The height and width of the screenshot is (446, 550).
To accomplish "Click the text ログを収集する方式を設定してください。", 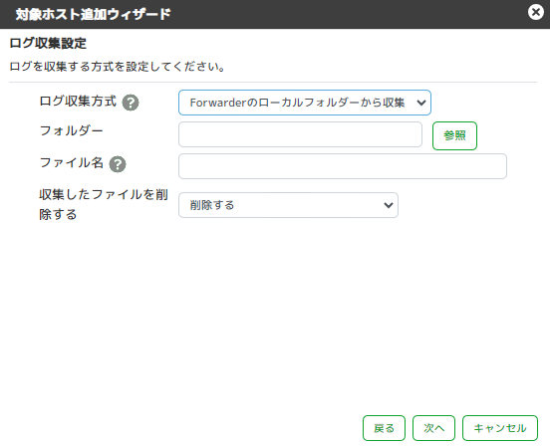I will click(x=118, y=67).
